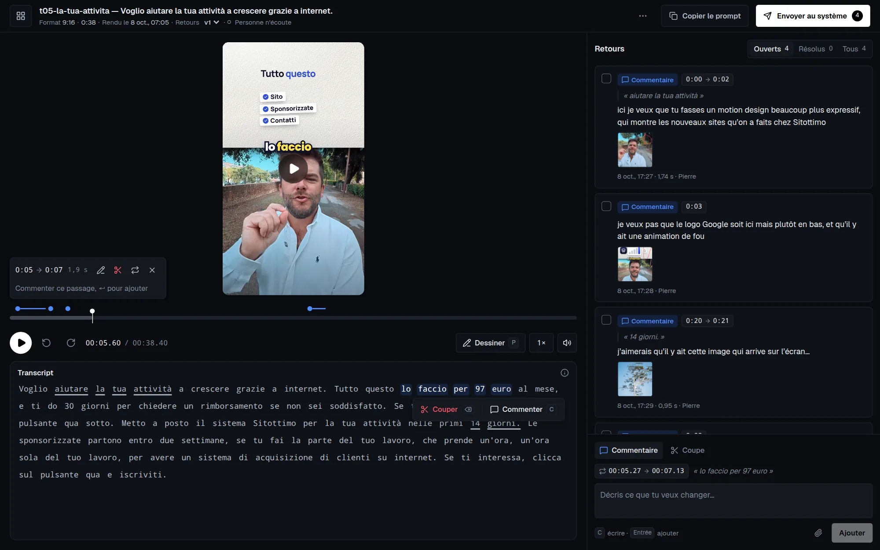880x550 pixels.
Task: Open the Google logo comment thumbnail
Action: (x=635, y=264)
